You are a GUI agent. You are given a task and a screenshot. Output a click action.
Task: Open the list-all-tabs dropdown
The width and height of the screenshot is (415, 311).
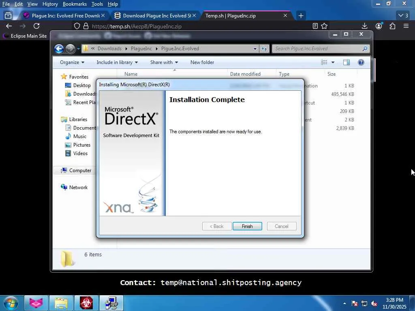coord(404,16)
